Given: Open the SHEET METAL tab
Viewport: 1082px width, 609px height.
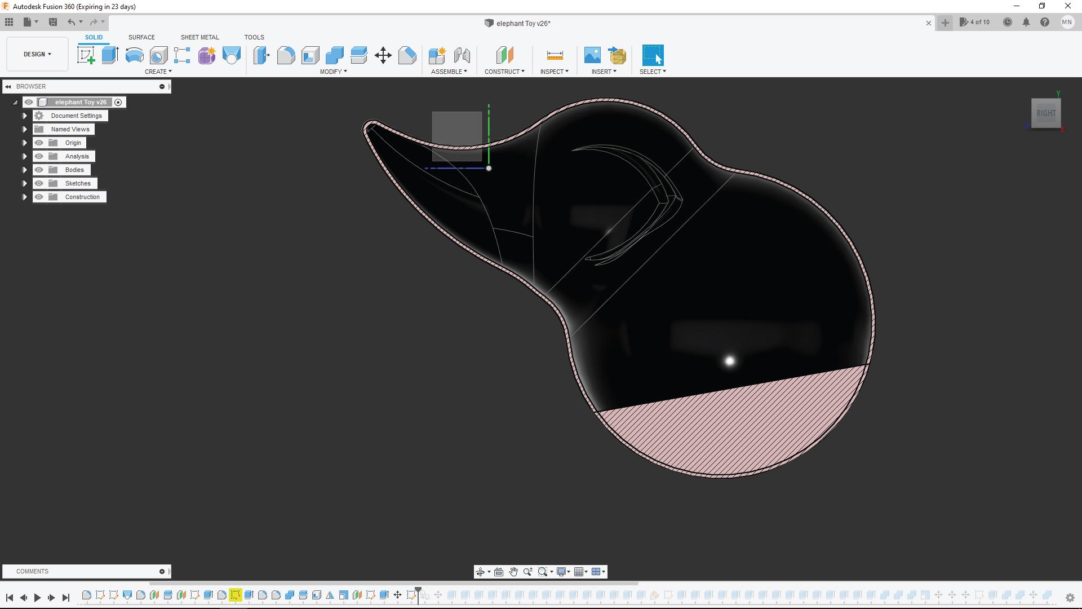Looking at the screenshot, I should click(199, 37).
